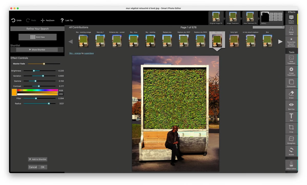Click the Redo icon
This screenshot has height=185, width=307.
[x=28, y=20]
